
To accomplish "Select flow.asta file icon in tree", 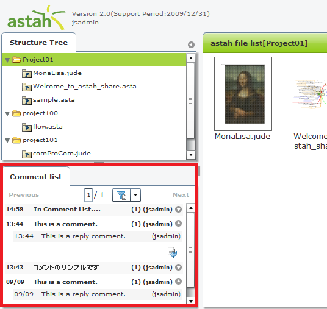I will coord(27,127).
